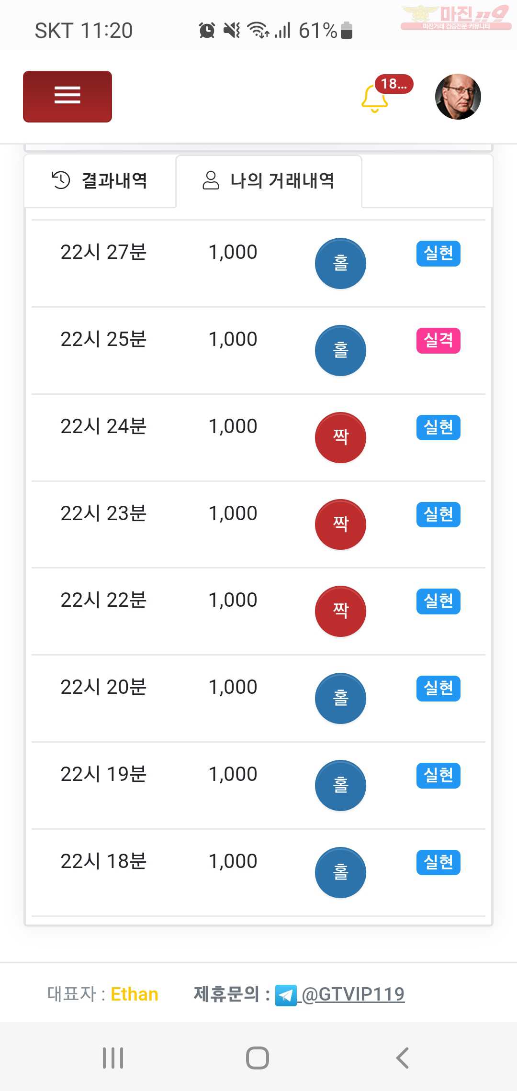Click the Telegram paper plane icon
Image resolution: width=517 pixels, height=1091 pixels.
pyautogui.click(x=286, y=996)
